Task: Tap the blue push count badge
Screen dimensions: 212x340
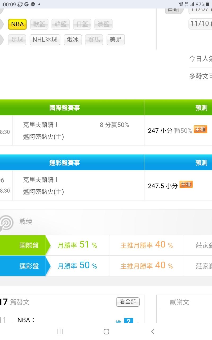Action: coord(129,321)
